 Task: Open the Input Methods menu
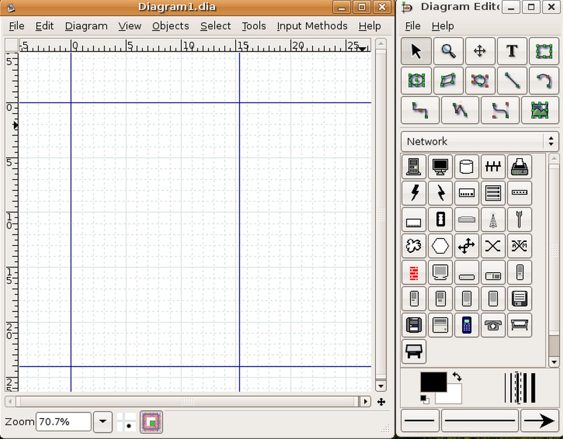click(312, 26)
